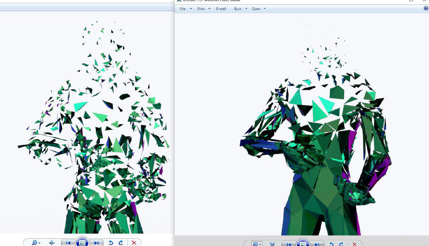Go to previous image in right viewer

coord(289,244)
